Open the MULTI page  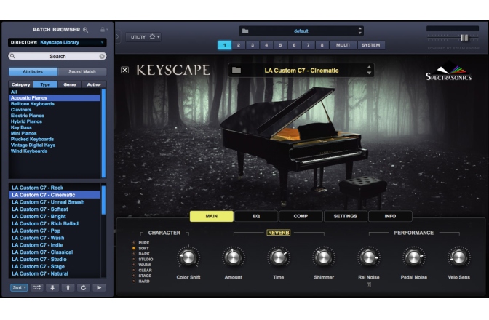pos(343,45)
